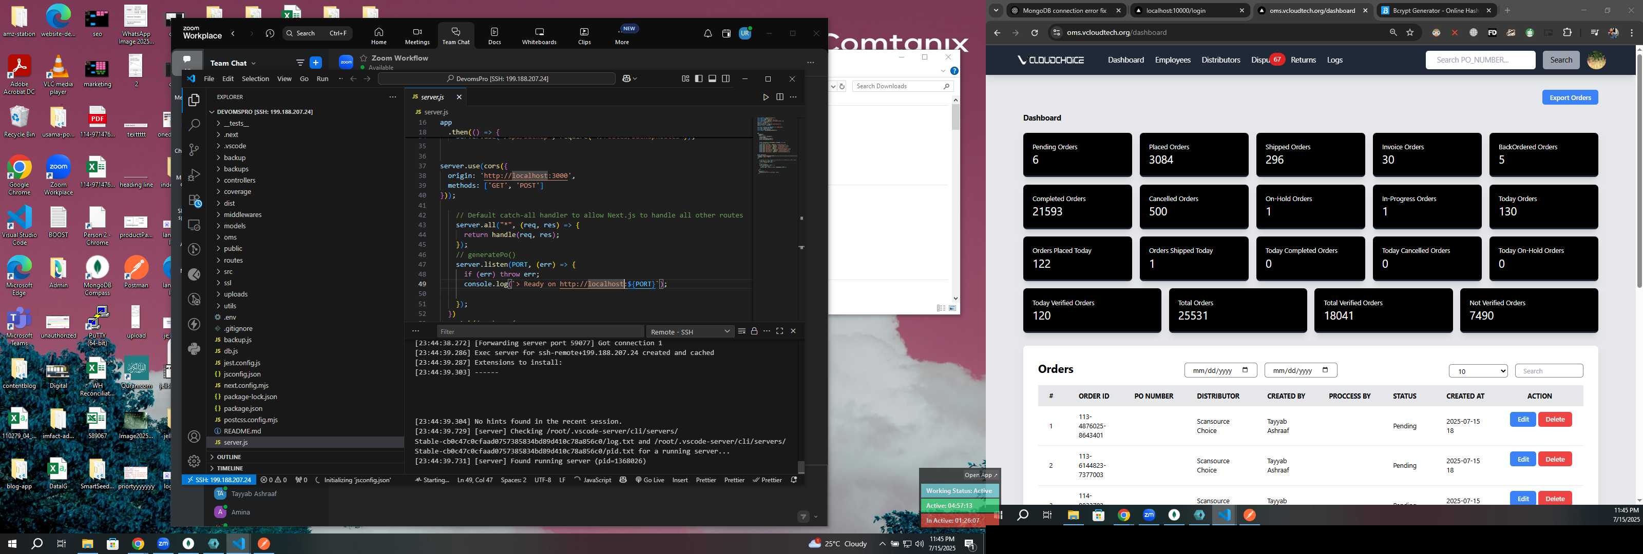1643x554 pixels.
Task: Open File Explorer from Windows taskbar
Action: point(87,544)
